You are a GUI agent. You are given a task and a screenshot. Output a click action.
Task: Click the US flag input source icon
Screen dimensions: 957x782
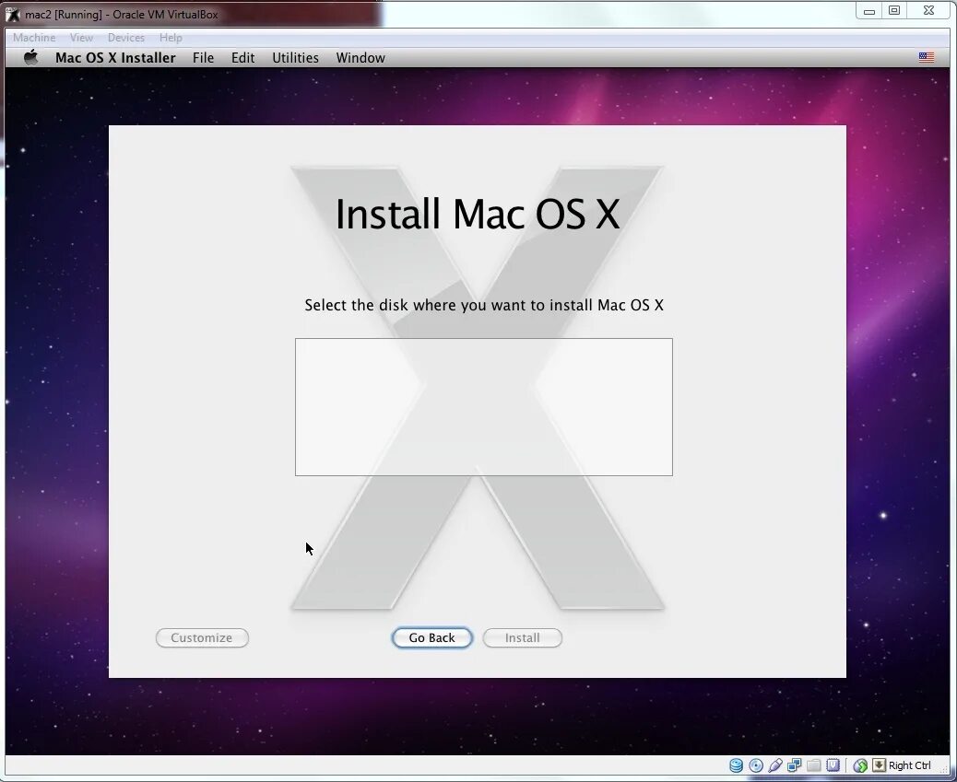[x=926, y=57]
